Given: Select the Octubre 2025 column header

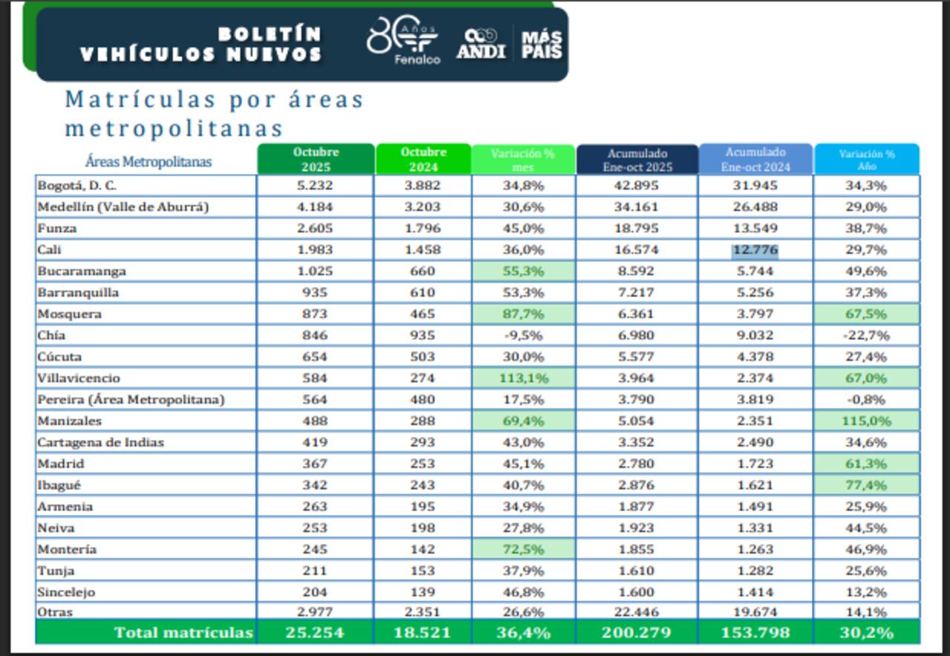Looking at the screenshot, I should pos(315,156).
